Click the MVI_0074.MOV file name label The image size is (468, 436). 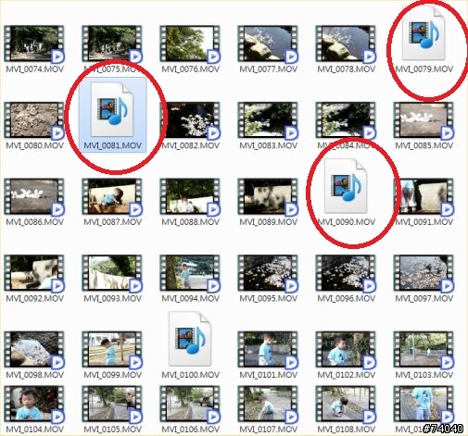(34, 69)
